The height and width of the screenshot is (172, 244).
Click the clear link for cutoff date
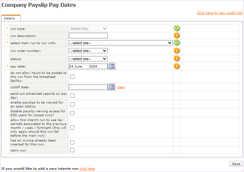[x=121, y=87]
